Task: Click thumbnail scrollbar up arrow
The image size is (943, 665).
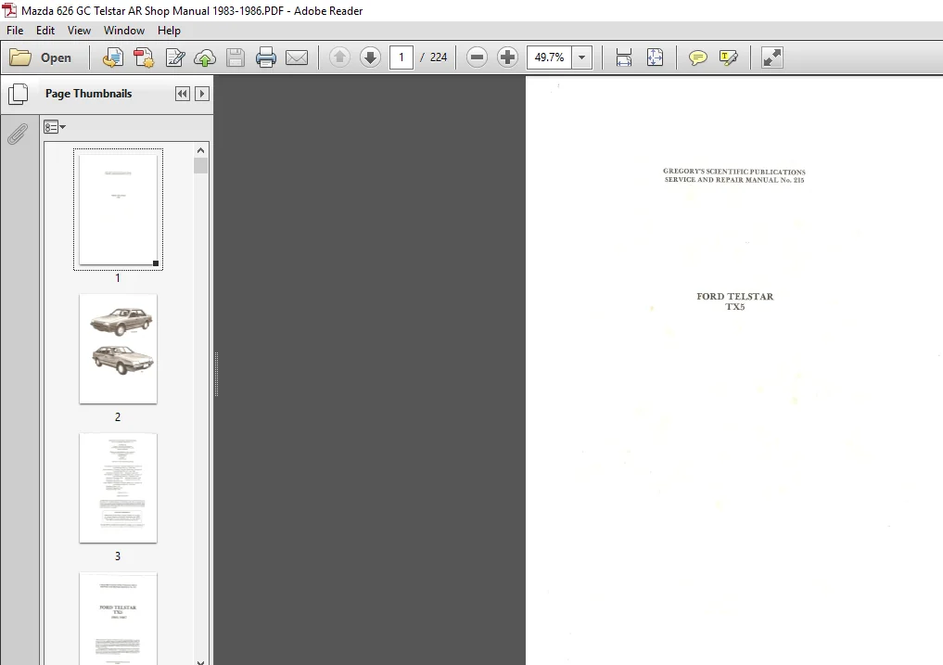Action: pos(201,150)
